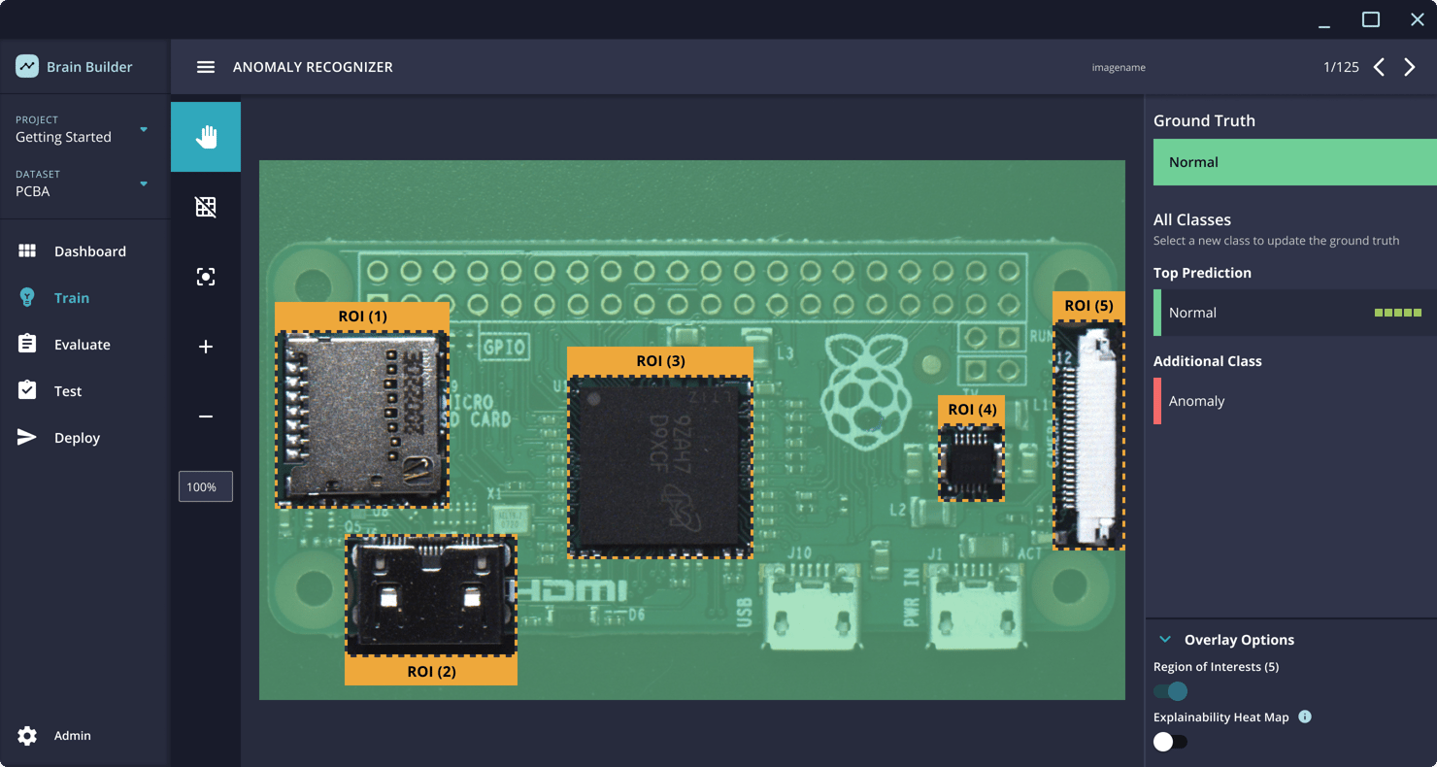Enable the Explainability Heat Map

(1171, 741)
